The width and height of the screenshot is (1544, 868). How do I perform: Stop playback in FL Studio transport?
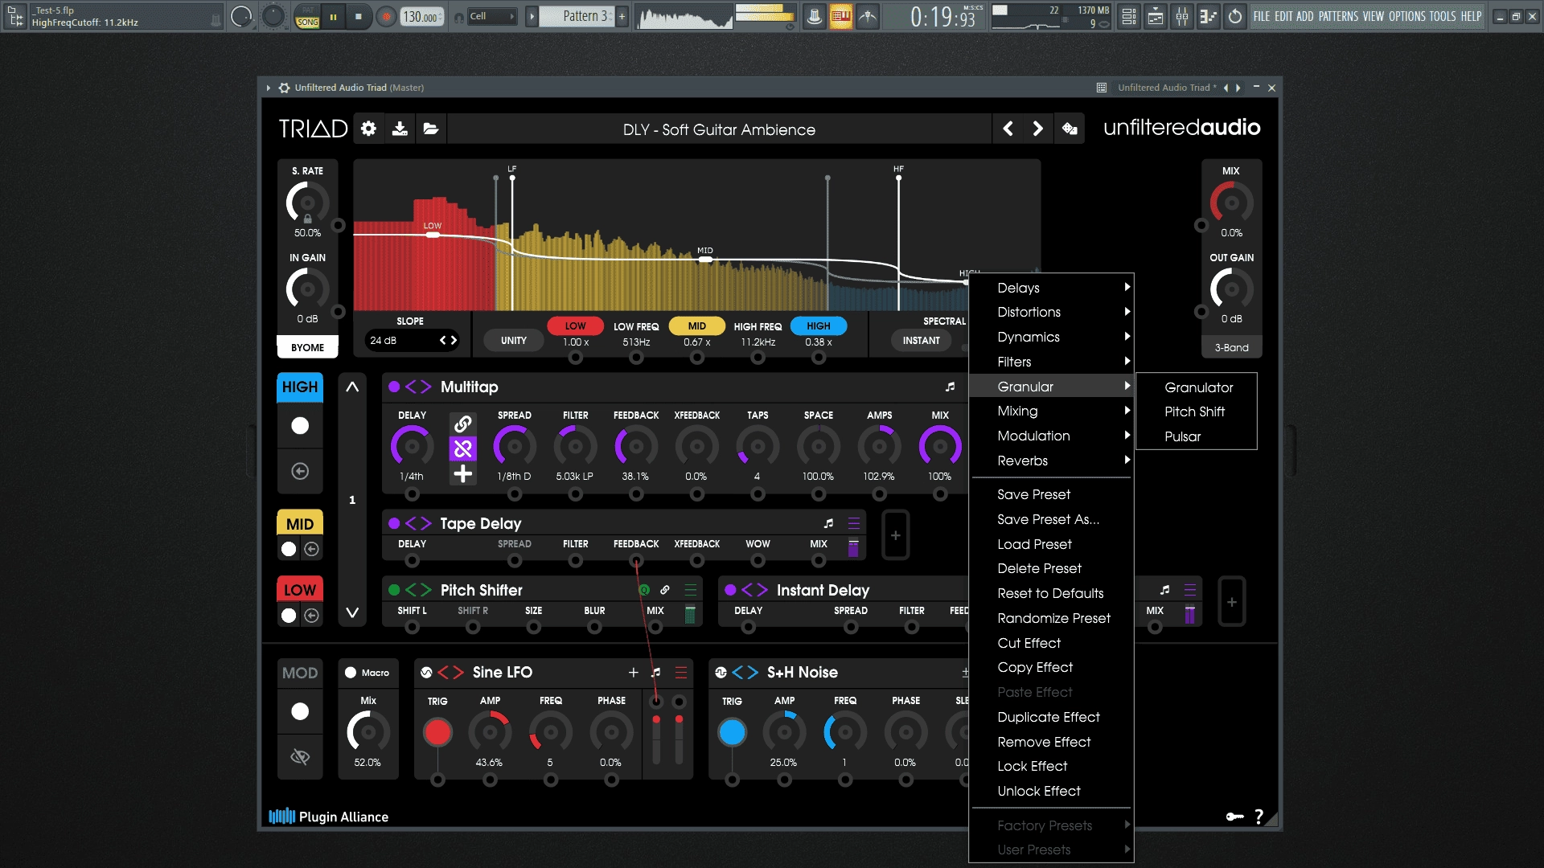pyautogui.click(x=359, y=16)
